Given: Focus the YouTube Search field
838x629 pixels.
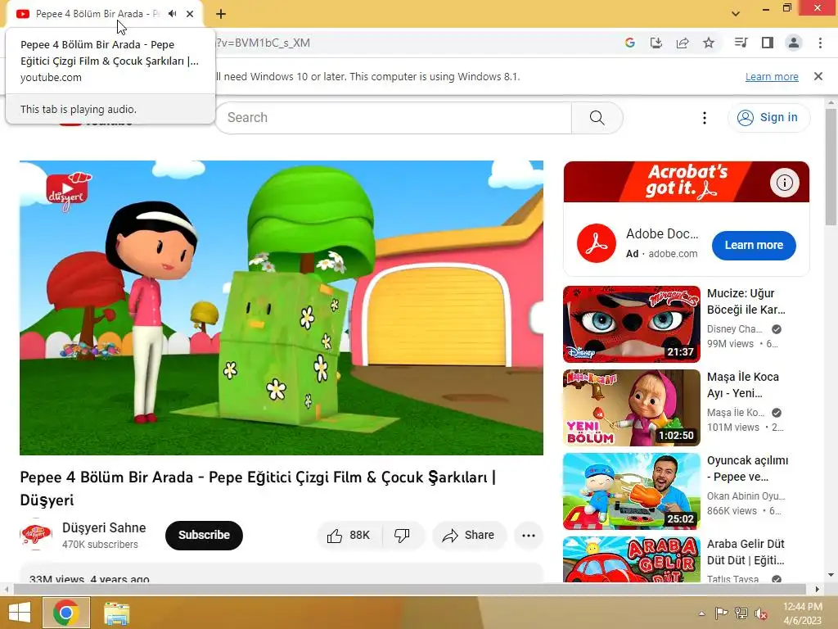Looking at the screenshot, I should pos(394,118).
